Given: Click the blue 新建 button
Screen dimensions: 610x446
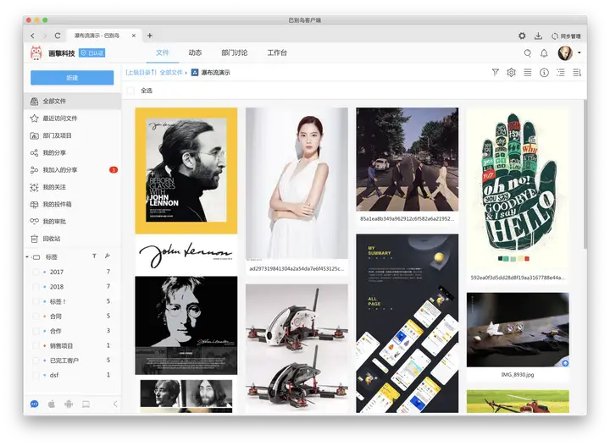Looking at the screenshot, I should tap(72, 78).
